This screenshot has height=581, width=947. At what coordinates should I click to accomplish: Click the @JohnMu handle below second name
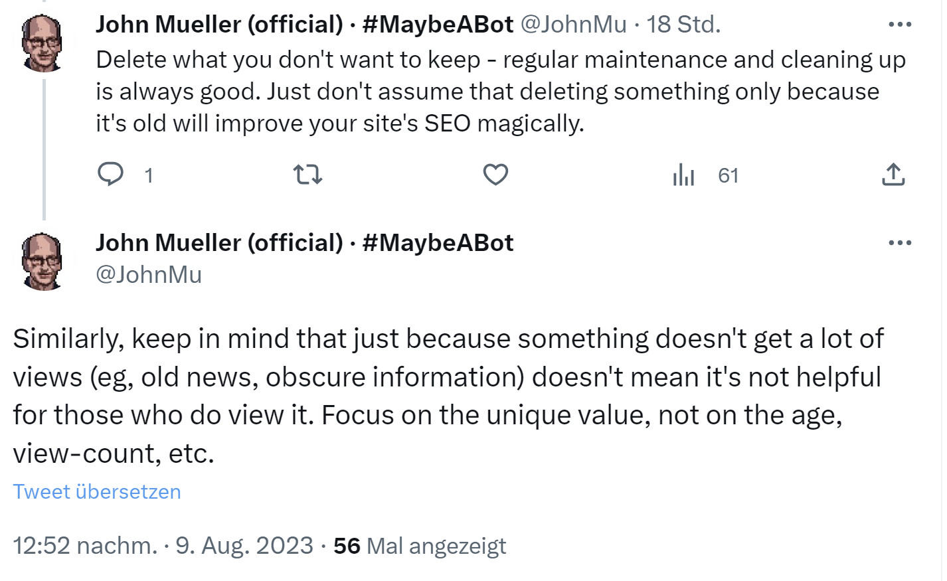pos(149,274)
